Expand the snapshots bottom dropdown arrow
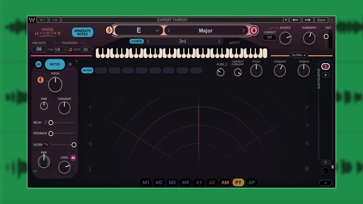 point(326,183)
